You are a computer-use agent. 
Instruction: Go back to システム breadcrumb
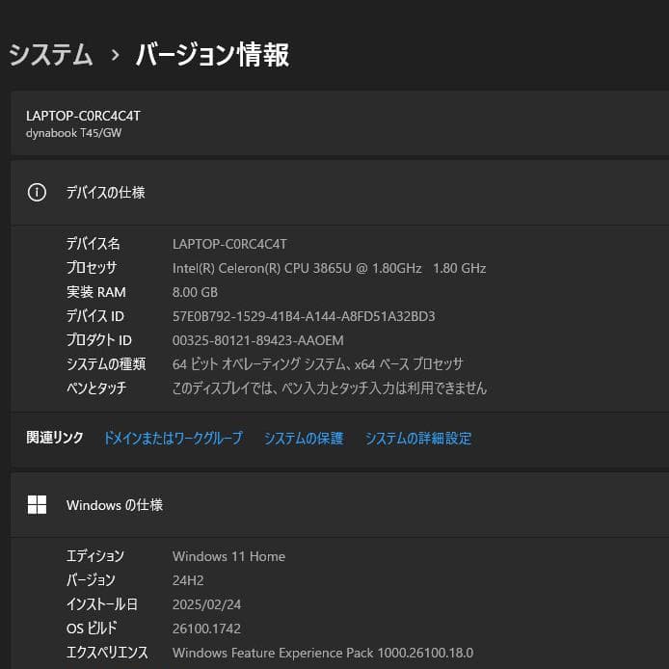point(50,55)
